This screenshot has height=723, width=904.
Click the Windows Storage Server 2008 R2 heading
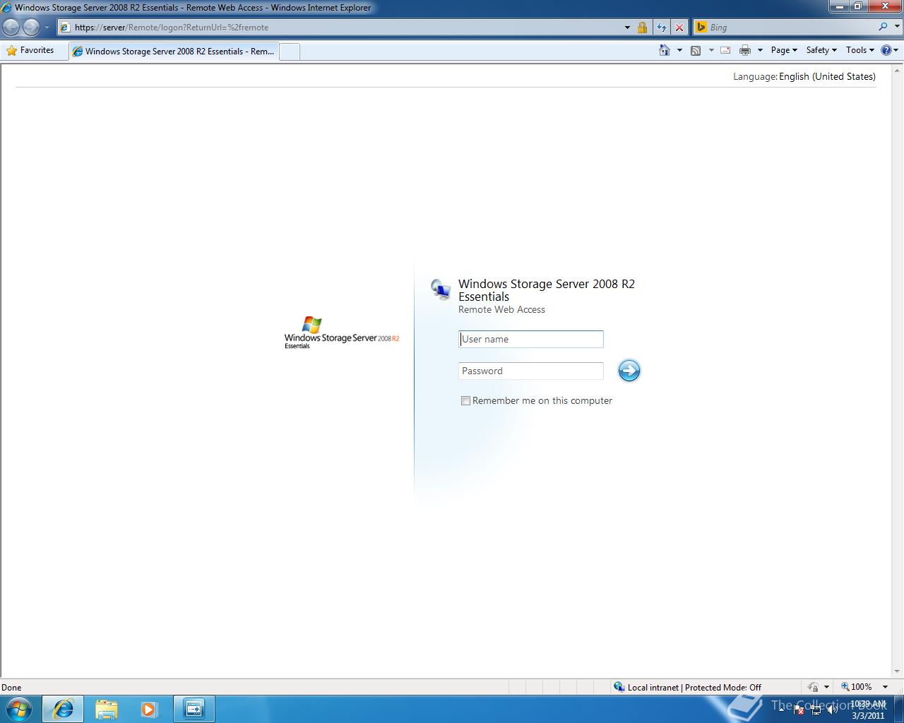coord(547,290)
